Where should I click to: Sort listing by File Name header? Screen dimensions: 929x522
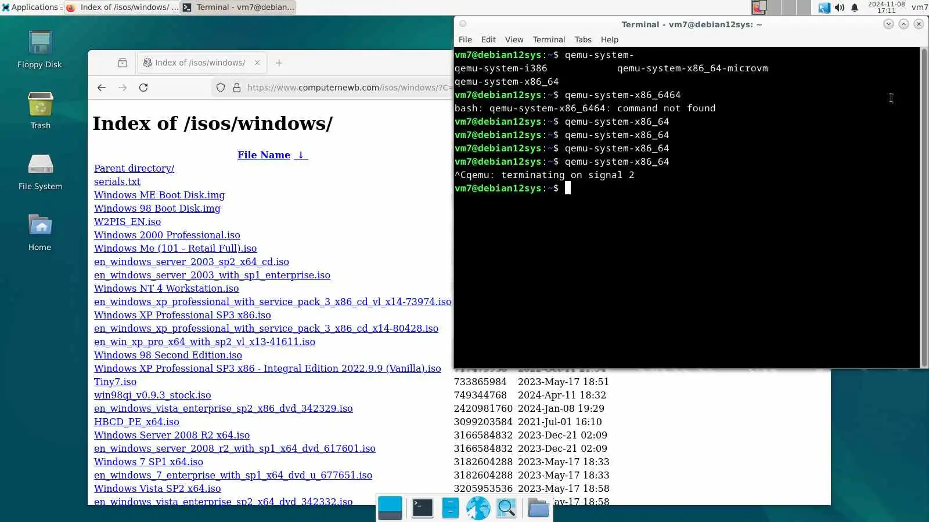click(x=264, y=155)
